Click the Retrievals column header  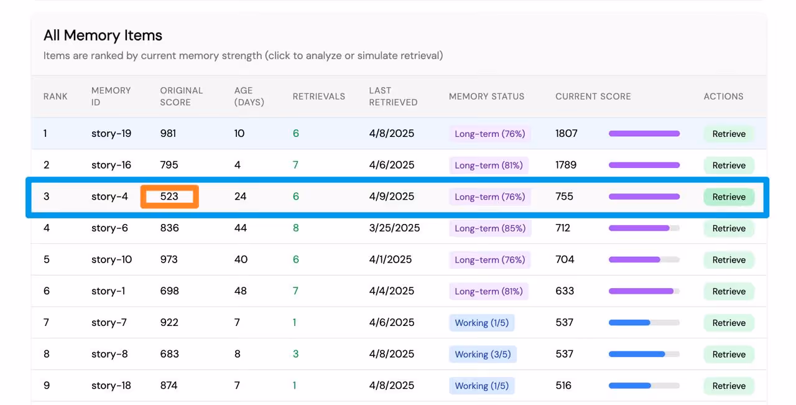pos(318,96)
